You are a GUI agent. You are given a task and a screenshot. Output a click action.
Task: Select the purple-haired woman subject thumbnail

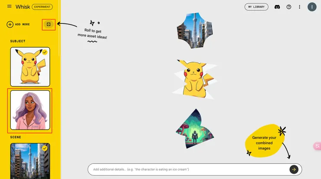point(30,110)
